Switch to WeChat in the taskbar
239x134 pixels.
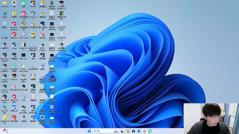pyautogui.click(x=150, y=131)
